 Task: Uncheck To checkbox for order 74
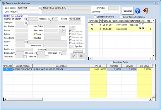click(143, 29)
